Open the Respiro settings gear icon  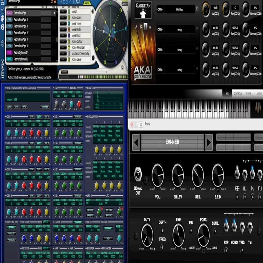(2, 43)
